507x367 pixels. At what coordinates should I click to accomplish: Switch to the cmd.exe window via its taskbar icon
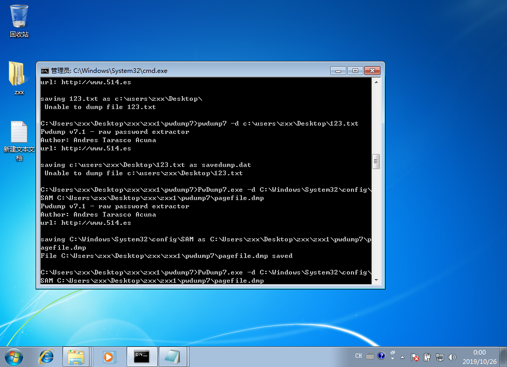coord(141,356)
